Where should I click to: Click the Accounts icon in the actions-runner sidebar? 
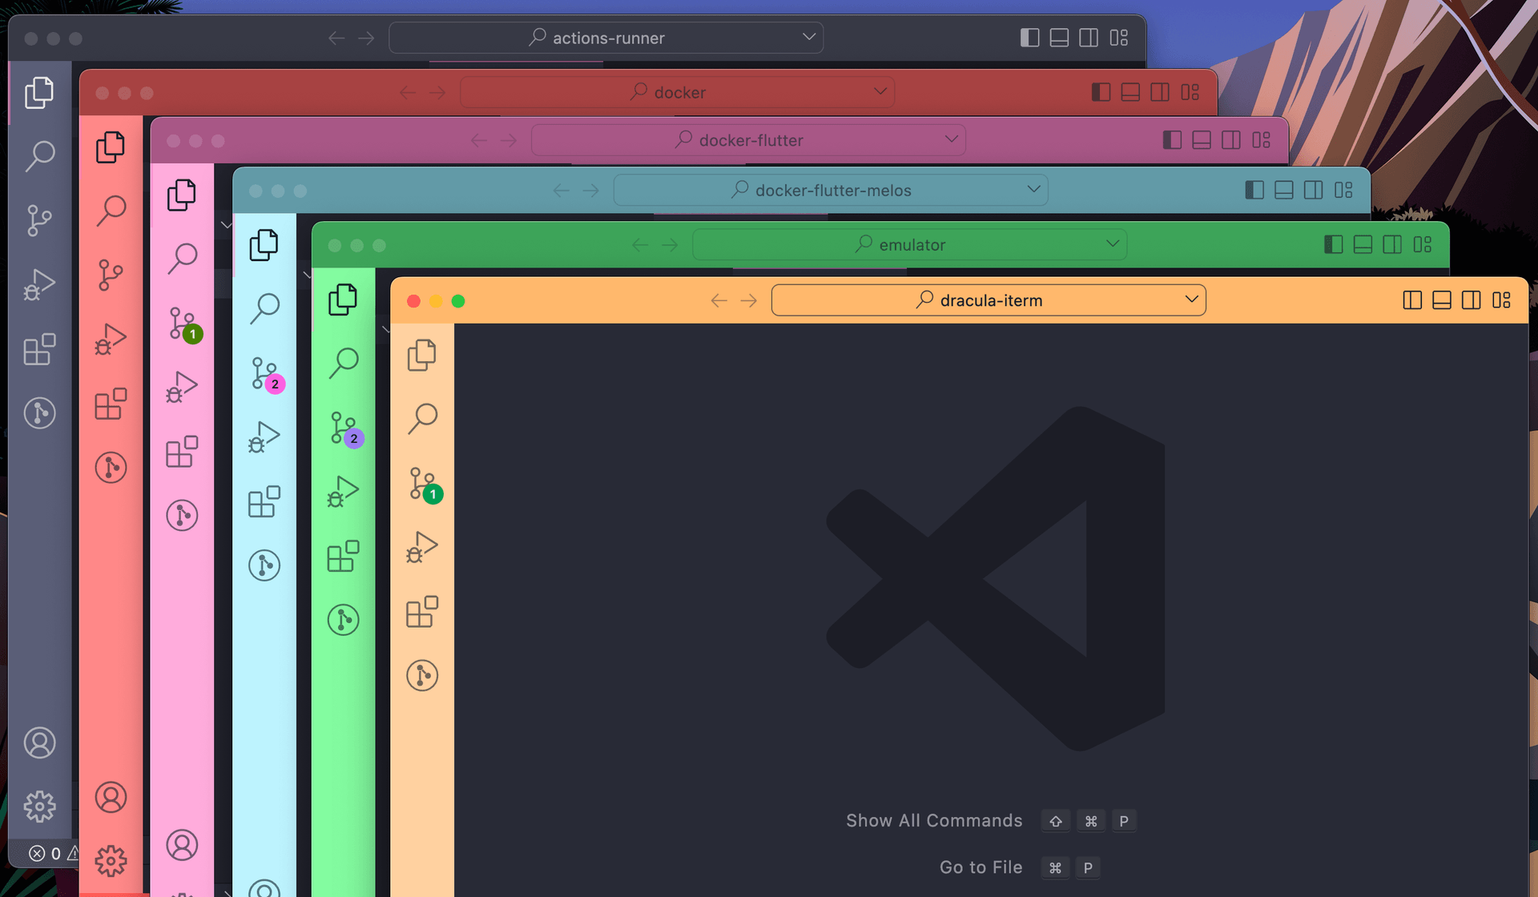click(40, 742)
